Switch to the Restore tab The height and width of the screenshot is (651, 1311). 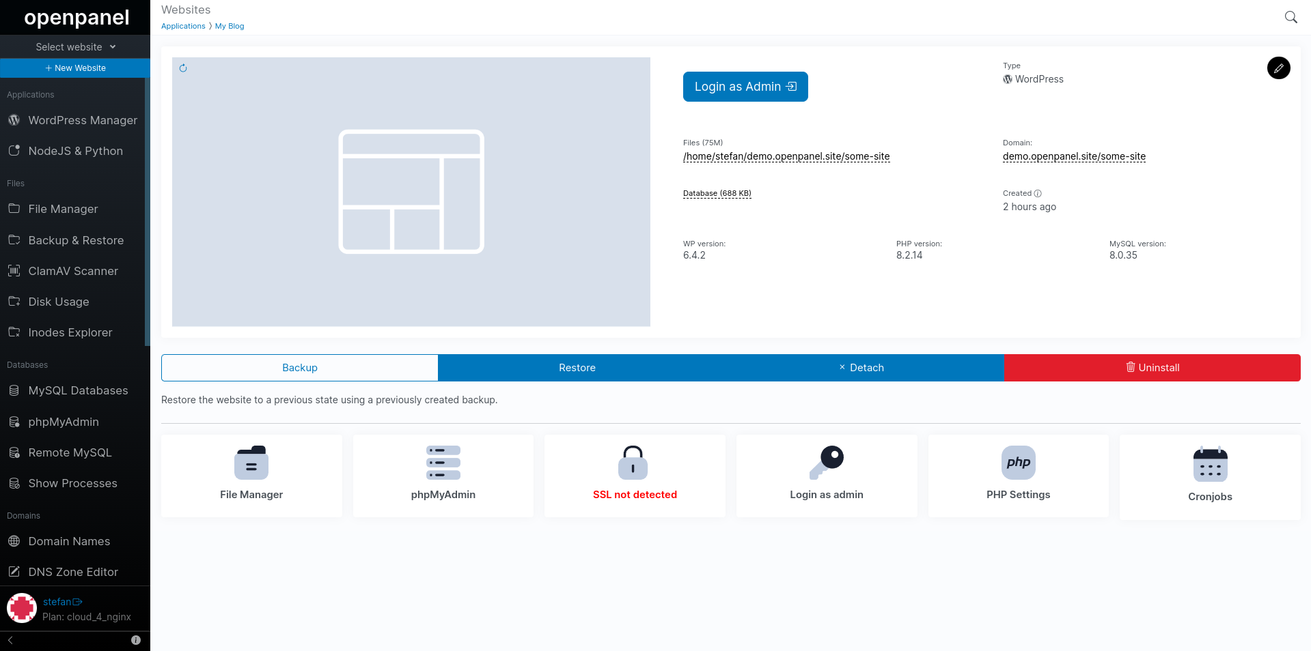coord(577,368)
